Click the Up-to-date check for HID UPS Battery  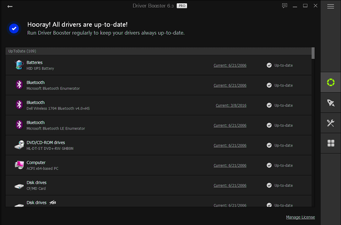coord(269,65)
